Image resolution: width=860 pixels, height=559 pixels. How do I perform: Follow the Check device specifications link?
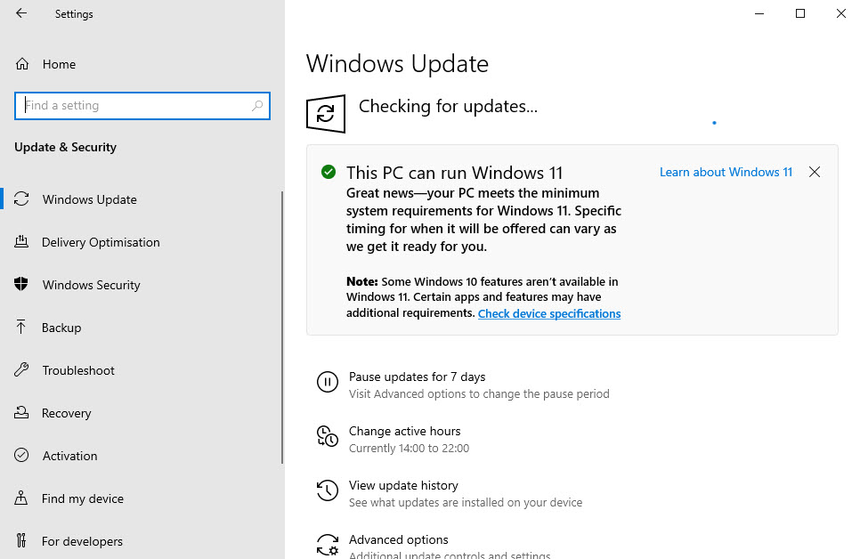tap(549, 313)
